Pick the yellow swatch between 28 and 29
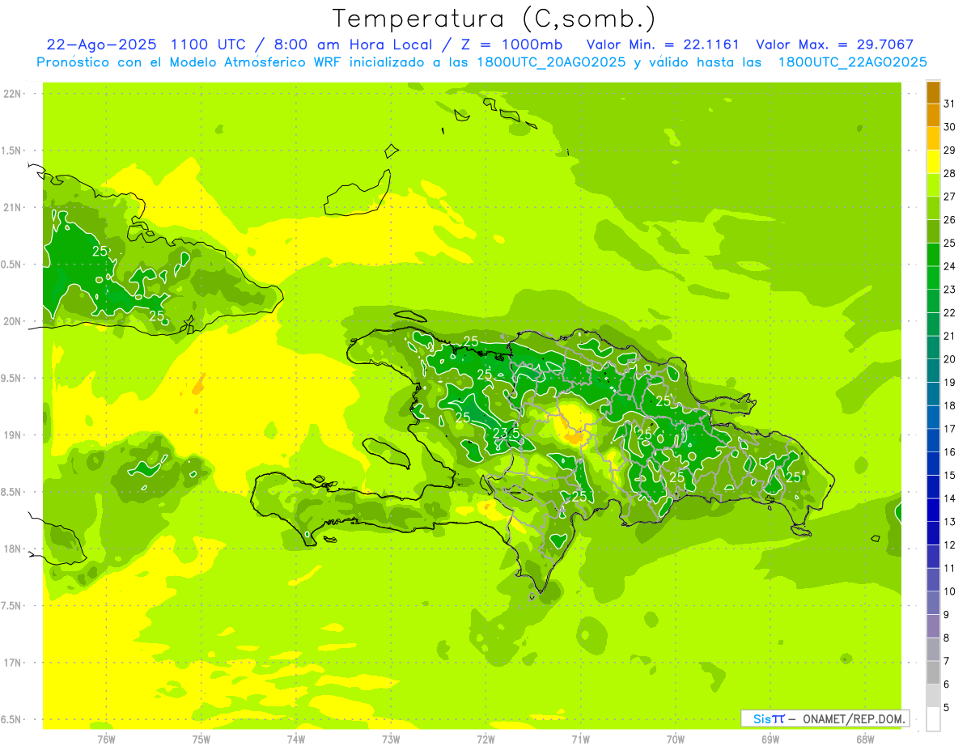This screenshot has width=971, height=750. point(934,161)
